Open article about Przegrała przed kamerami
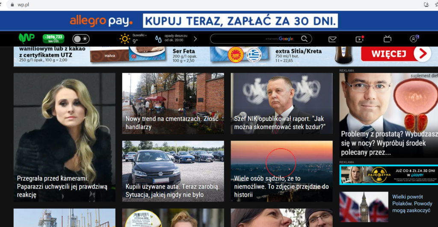Image resolution: width=438 pixels, height=227 pixels. coord(65,137)
